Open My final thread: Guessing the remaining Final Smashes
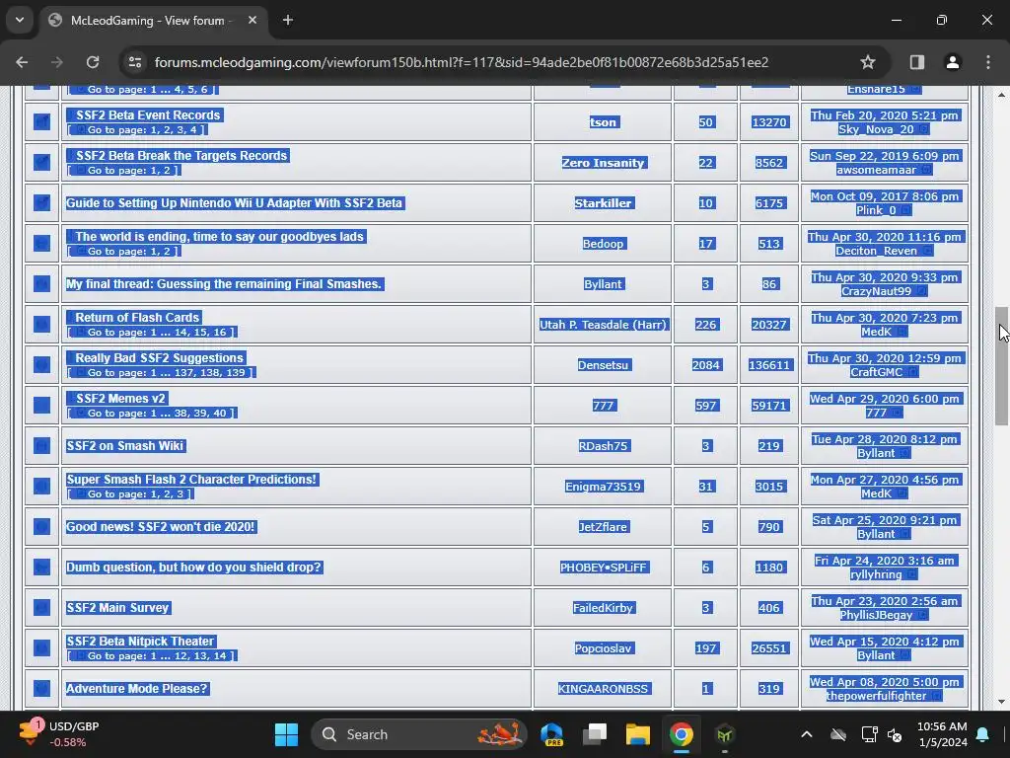This screenshot has height=758, width=1010. (x=224, y=284)
